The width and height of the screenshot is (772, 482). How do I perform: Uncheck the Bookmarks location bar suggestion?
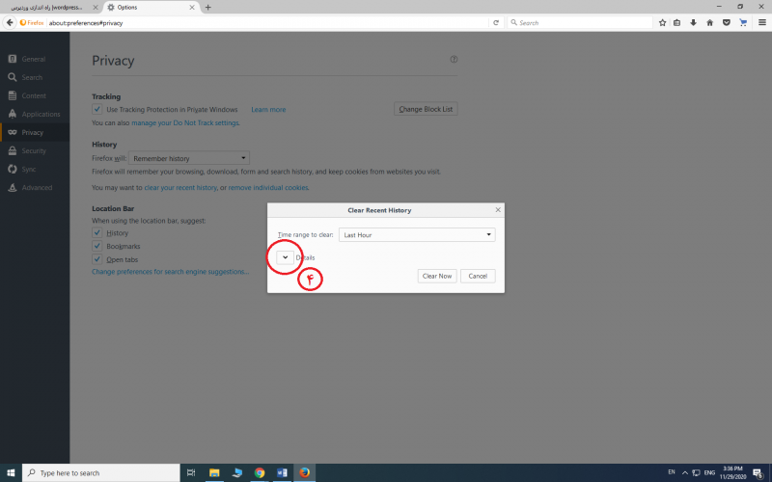pyautogui.click(x=97, y=247)
